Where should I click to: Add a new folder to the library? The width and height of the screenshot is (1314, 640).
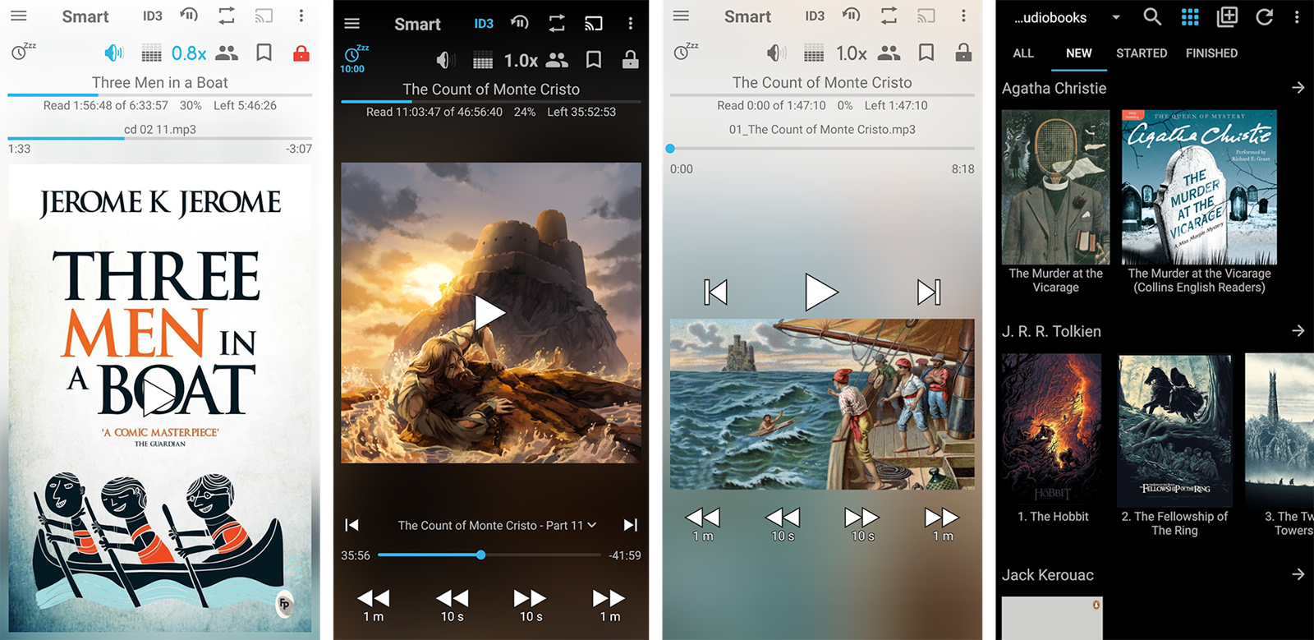point(1227,17)
